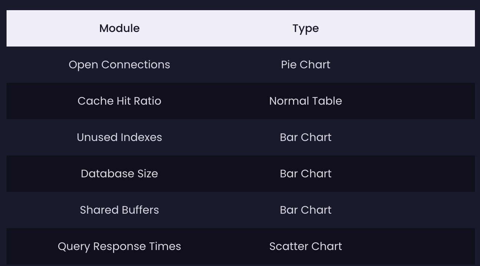
Task: Click the Module column header
Action: (x=119, y=28)
